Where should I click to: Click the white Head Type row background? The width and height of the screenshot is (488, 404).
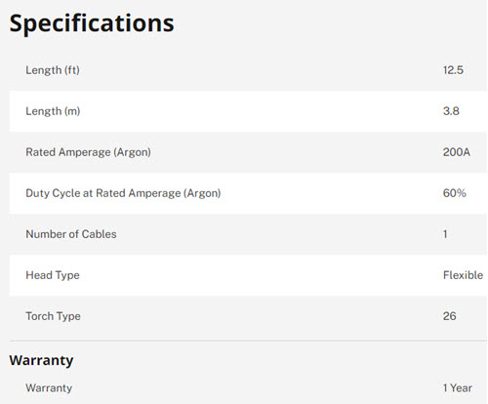pyautogui.click(x=249, y=275)
